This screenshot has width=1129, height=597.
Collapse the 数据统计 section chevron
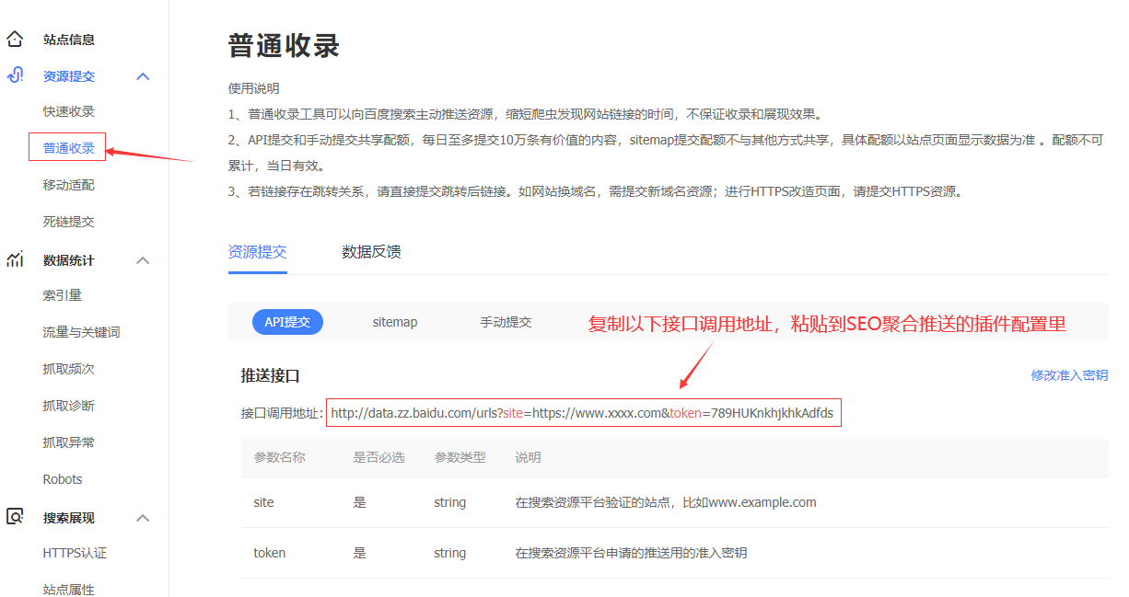click(143, 260)
